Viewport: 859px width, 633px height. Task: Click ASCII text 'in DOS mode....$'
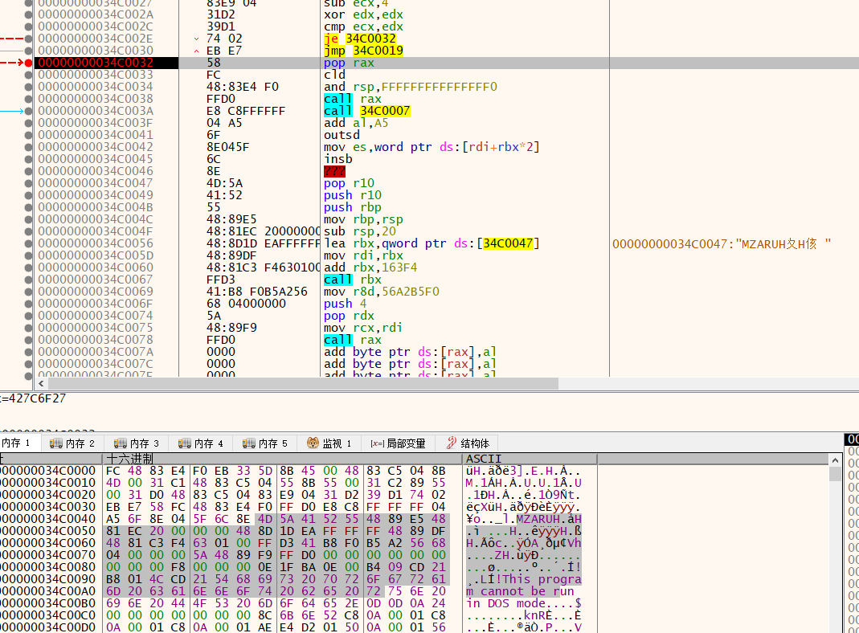click(x=524, y=603)
